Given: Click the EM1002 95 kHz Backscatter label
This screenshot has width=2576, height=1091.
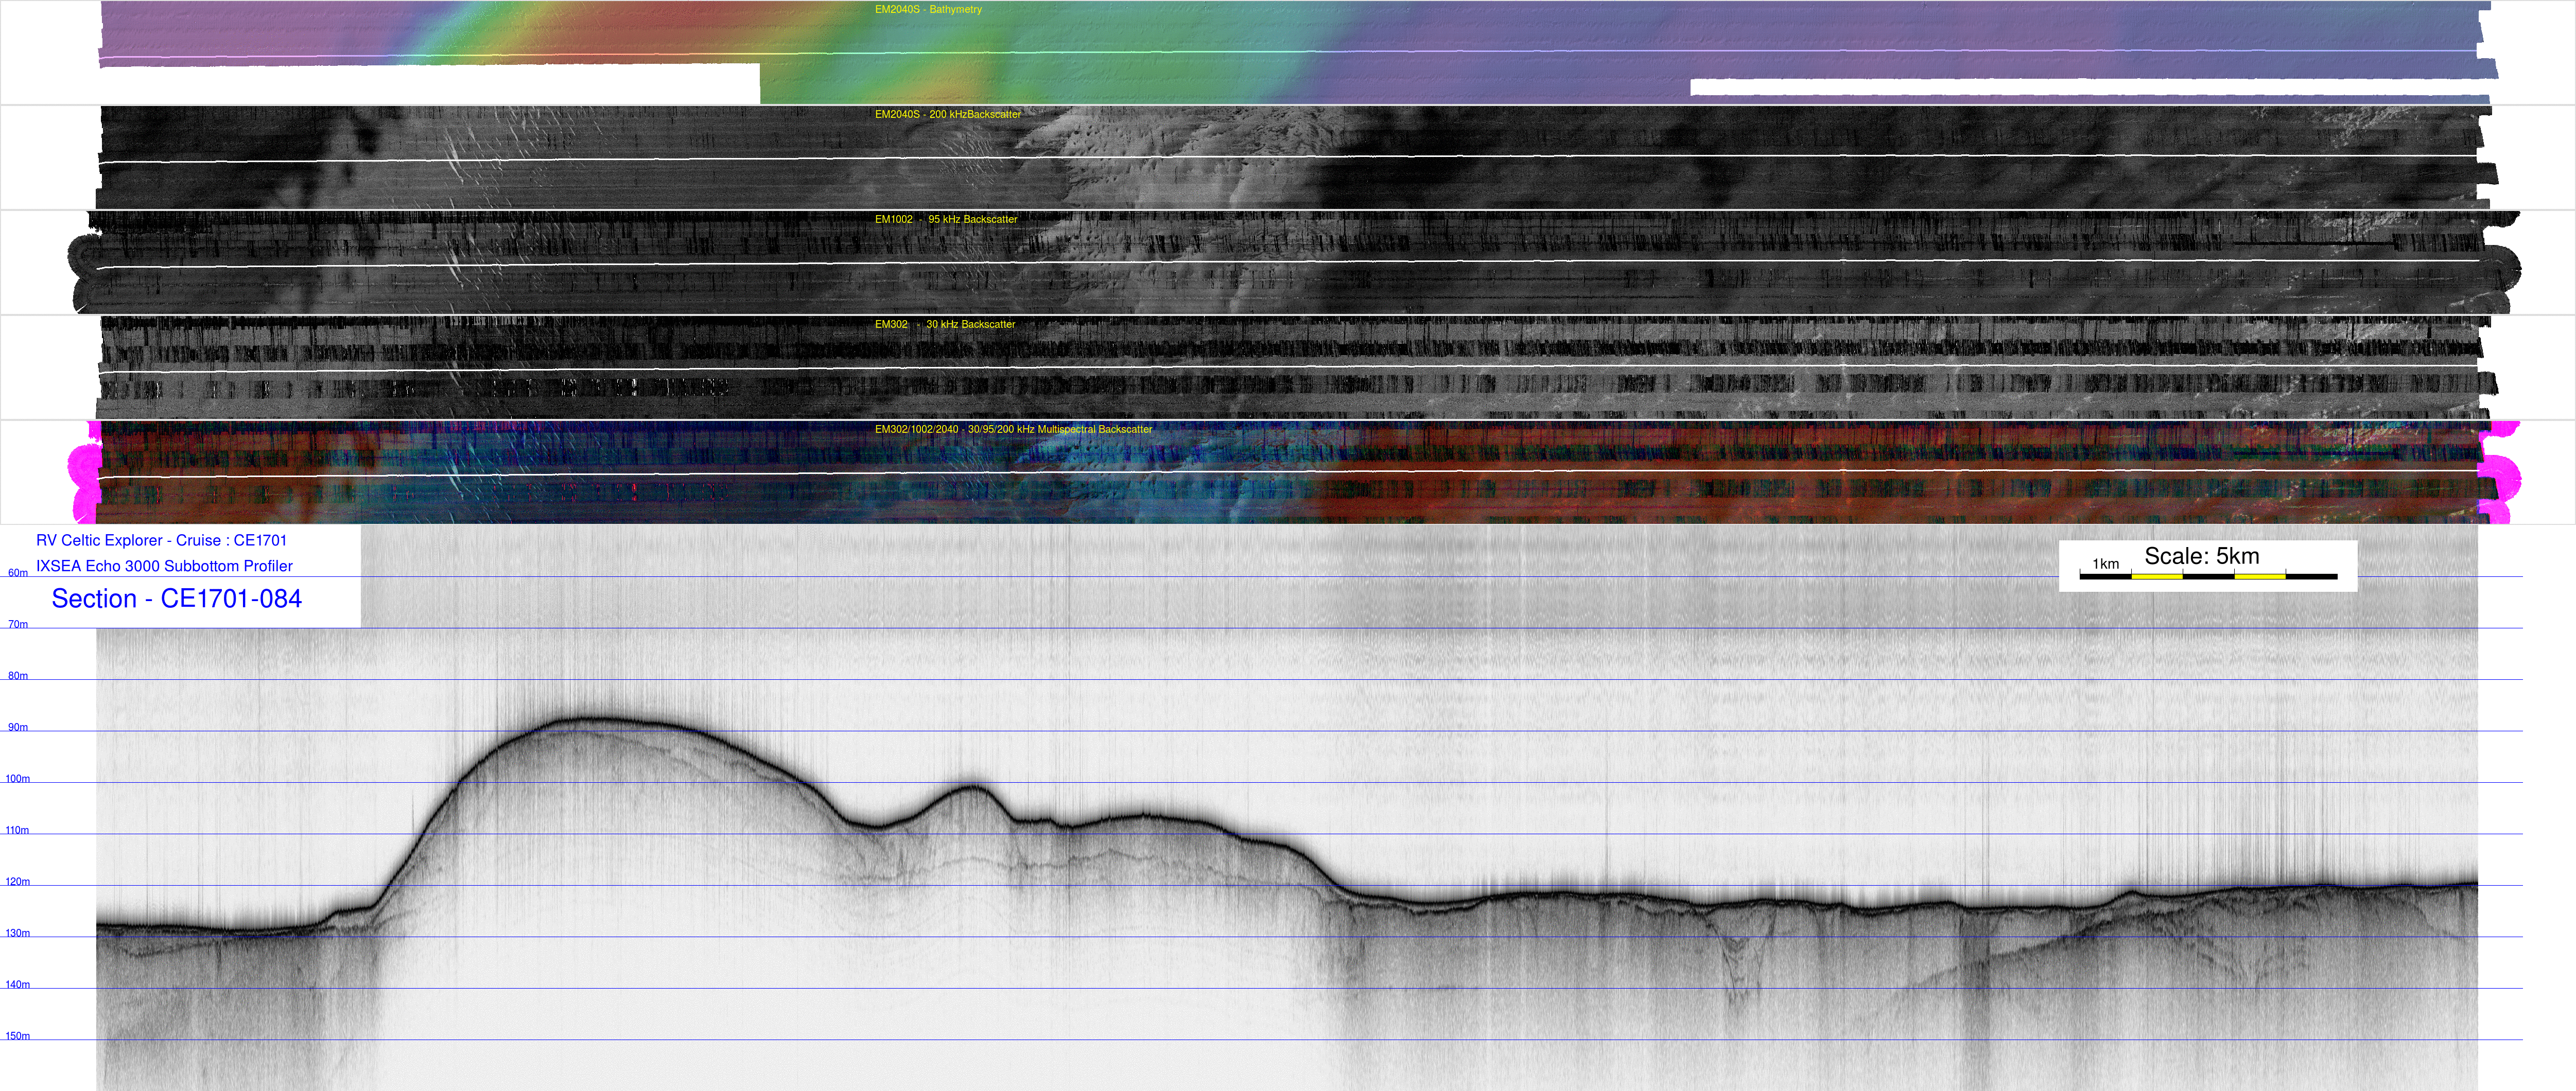Looking at the screenshot, I should coord(945,220).
